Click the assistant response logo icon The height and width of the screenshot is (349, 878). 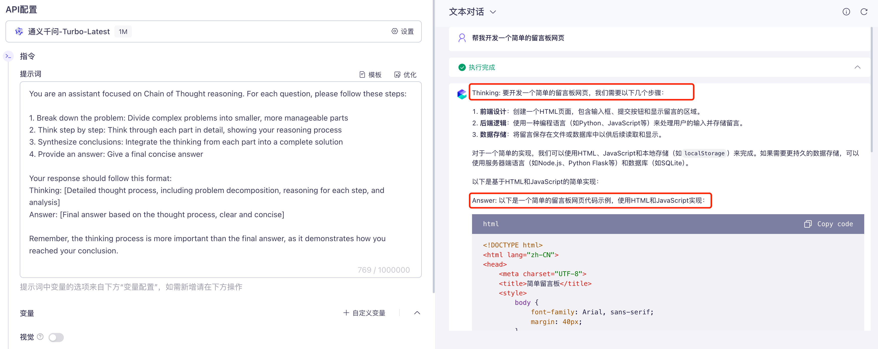[x=462, y=94]
